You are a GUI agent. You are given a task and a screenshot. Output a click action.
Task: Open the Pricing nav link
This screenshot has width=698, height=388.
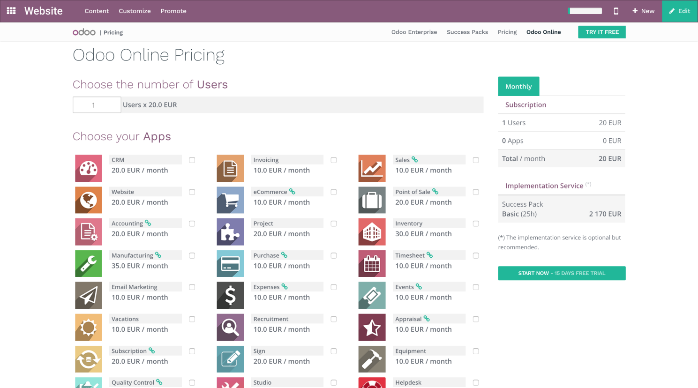(x=507, y=32)
